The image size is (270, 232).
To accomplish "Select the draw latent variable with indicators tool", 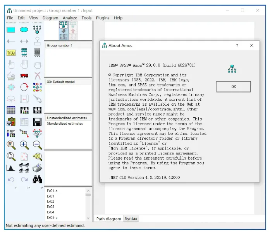I will 37,29.
